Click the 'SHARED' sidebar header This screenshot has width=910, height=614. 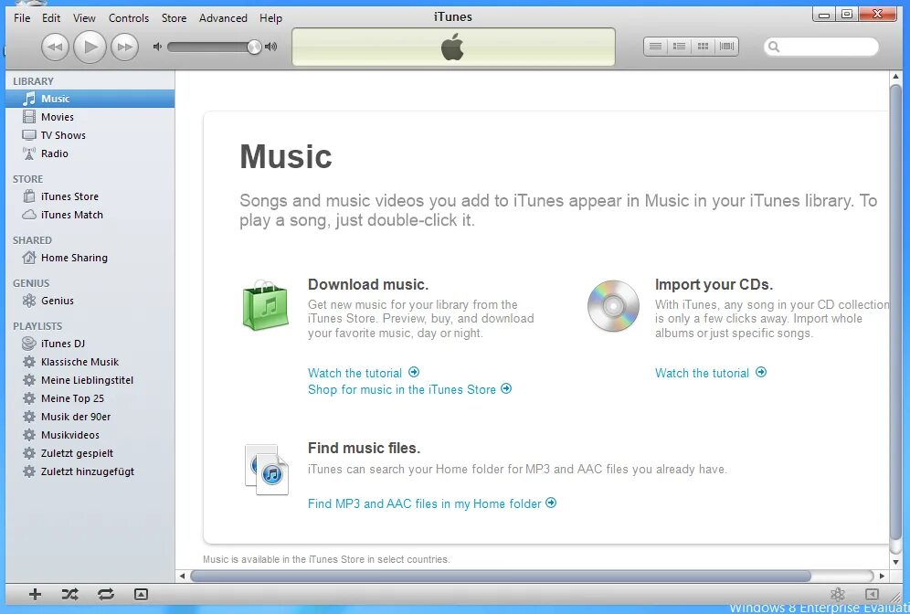coord(32,240)
